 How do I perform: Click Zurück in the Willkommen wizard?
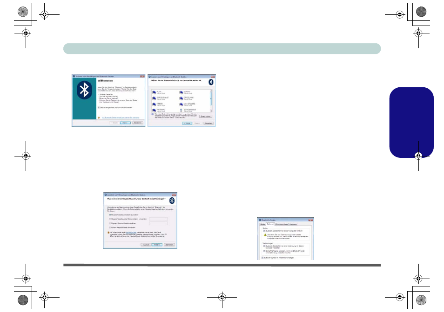114,123
